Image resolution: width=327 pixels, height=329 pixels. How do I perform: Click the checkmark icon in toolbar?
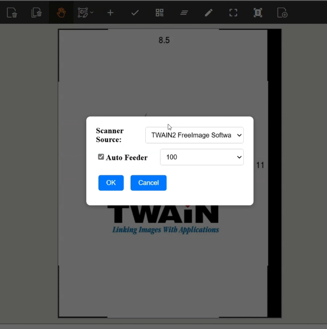pos(135,13)
